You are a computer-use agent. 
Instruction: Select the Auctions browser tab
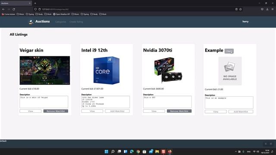[16, 3]
